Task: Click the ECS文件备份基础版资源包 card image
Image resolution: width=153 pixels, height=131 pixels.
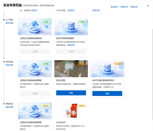Action: pyautogui.click(x=107, y=69)
